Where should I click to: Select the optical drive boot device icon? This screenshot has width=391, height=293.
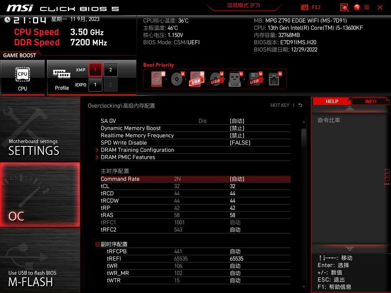pyautogui.click(x=177, y=79)
